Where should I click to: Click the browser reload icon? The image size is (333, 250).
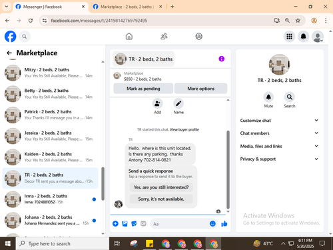[x=31, y=21]
